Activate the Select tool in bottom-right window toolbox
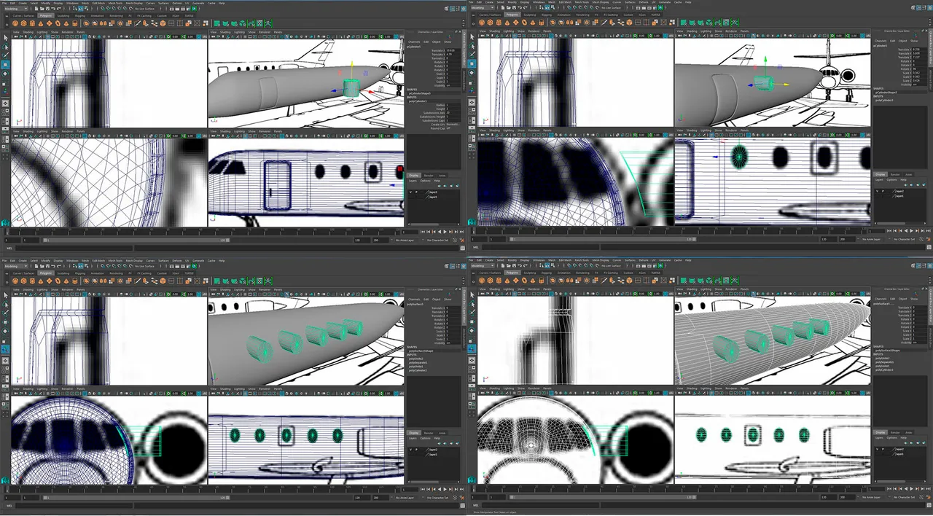The image size is (933, 516). [x=472, y=295]
